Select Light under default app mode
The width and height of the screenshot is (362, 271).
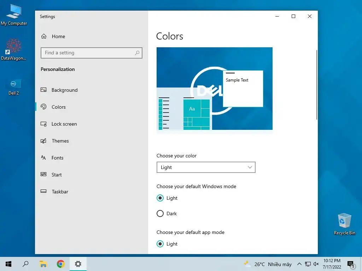(x=160, y=244)
